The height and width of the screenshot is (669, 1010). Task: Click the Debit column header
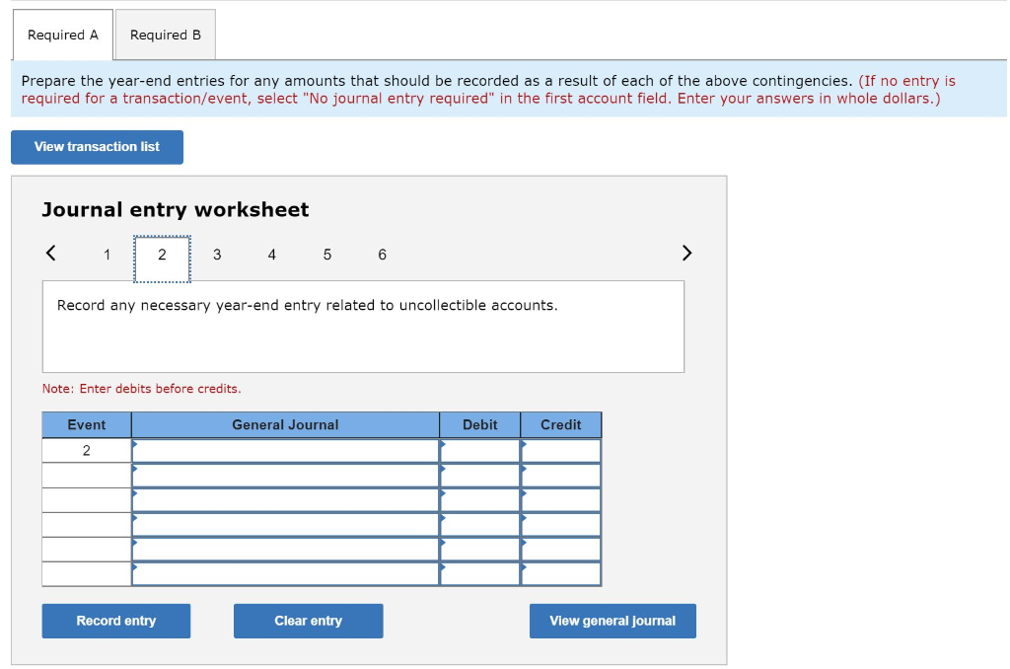point(480,424)
